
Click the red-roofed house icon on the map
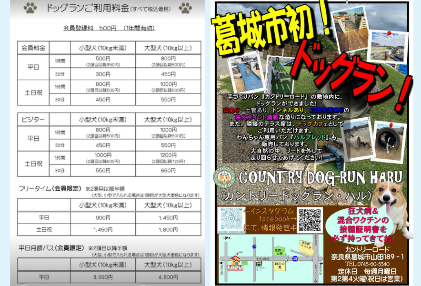pyautogui.click(x=235, y=260)
